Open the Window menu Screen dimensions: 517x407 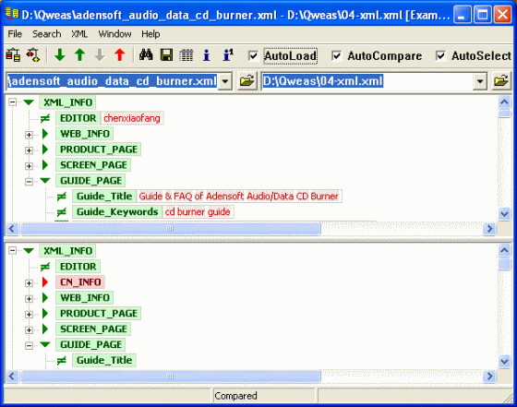coord(114,34)
